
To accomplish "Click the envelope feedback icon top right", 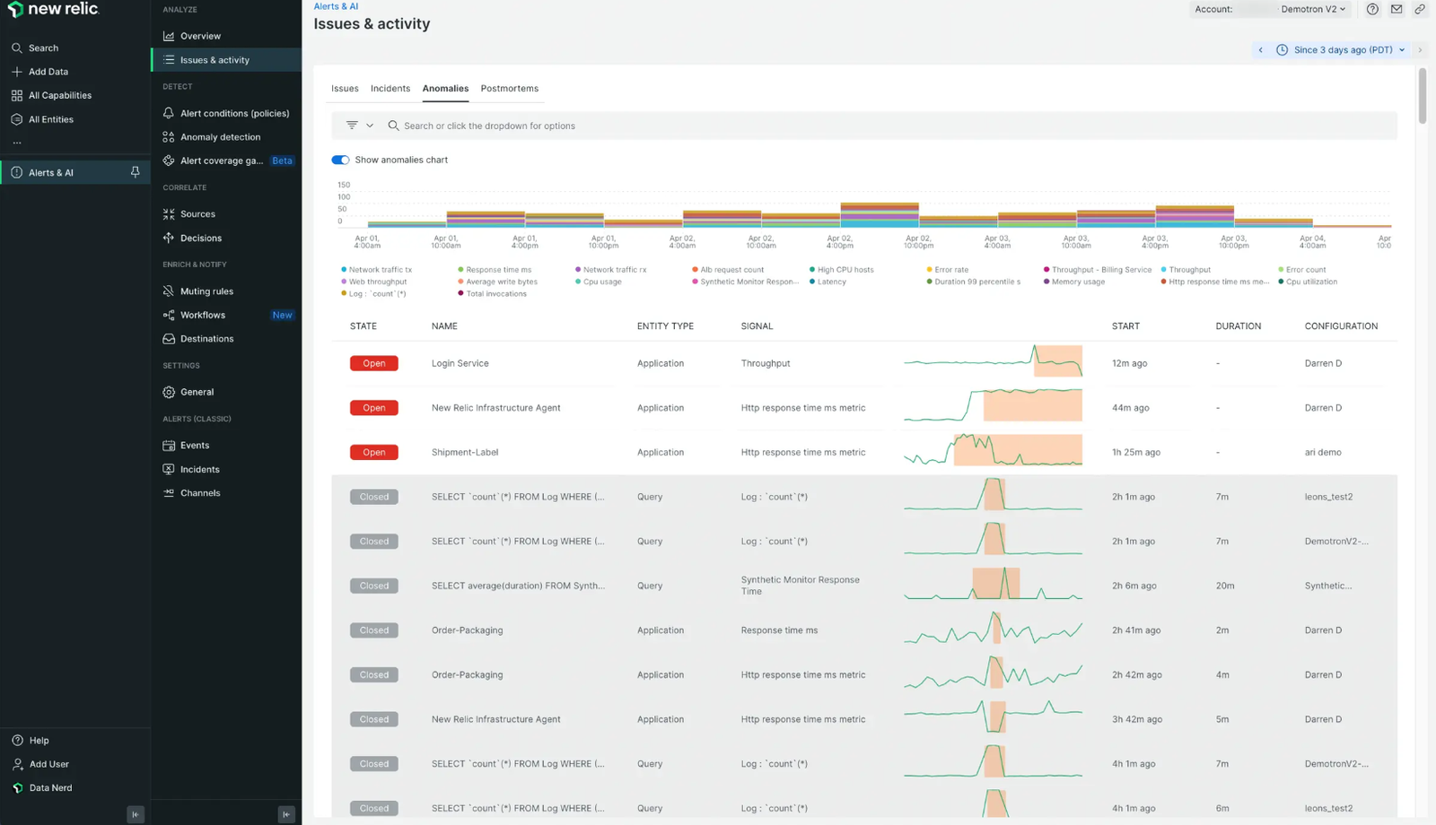I will click(x=1396, y=9).
